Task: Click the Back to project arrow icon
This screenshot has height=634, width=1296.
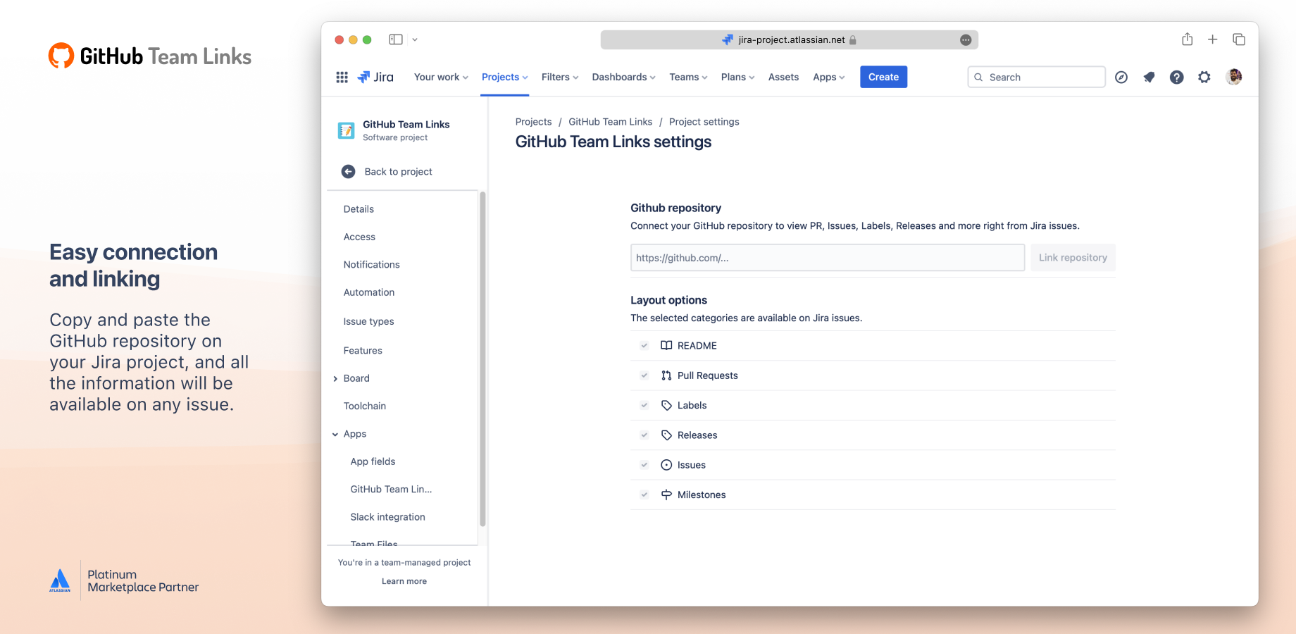Action: pyautogui.click(x=348, y=171)
